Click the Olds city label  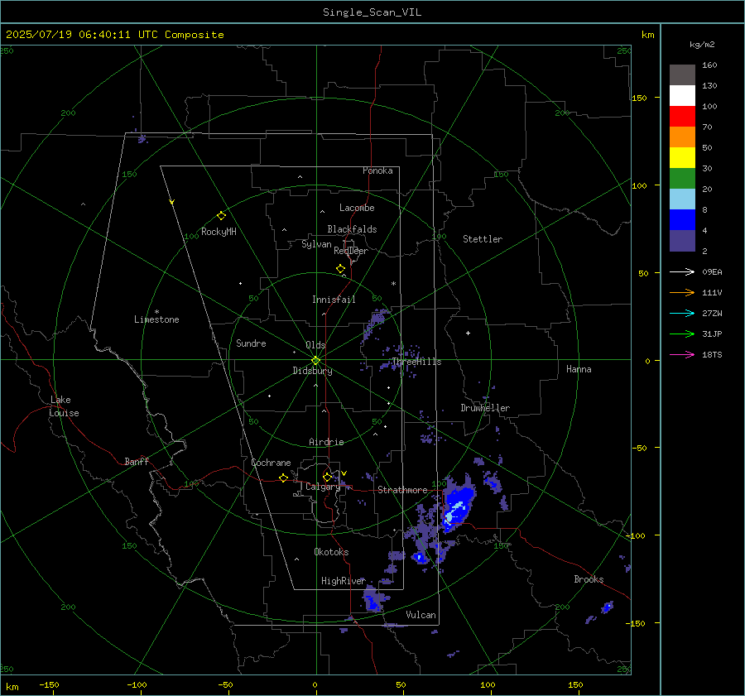point(315,345)
